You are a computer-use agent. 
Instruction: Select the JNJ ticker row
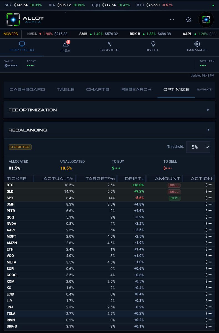109,307
